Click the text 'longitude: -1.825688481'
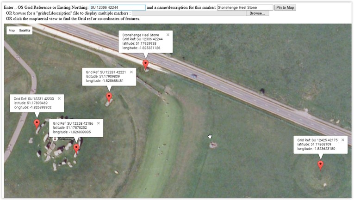Image resolution: width=354 pixels, height=200 pixels. (x=105, y=81)
